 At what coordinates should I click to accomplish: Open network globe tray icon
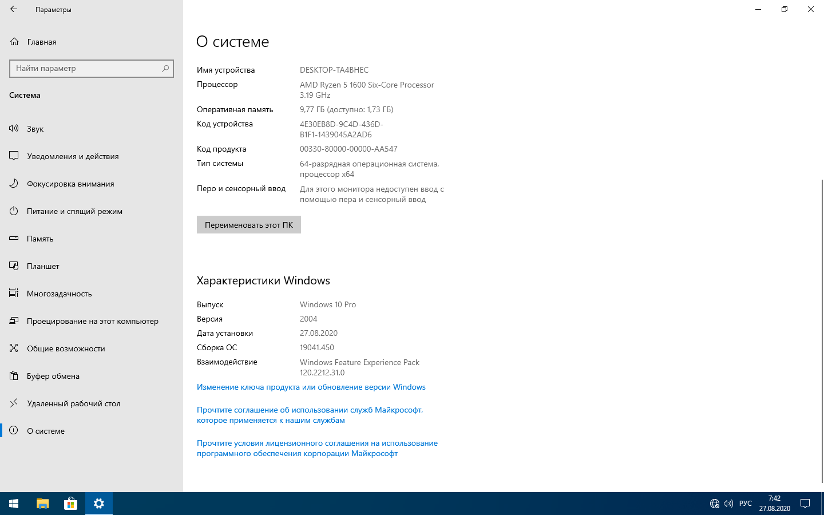point(714,504)
